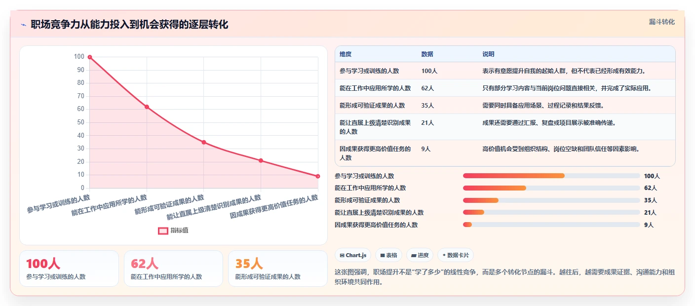Click the 能形成可验证成果的人数 progress bar
695x306 pixels.
[551, 200]
